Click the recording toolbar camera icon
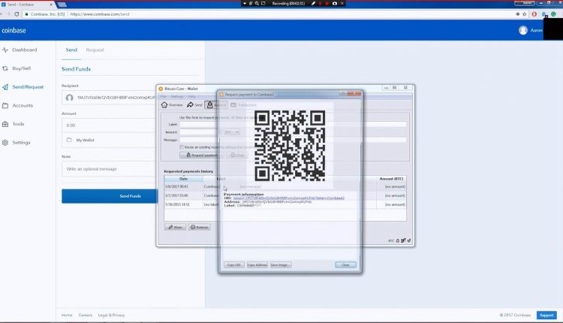This screenshot has width=563, height=323. click(335, 3)
